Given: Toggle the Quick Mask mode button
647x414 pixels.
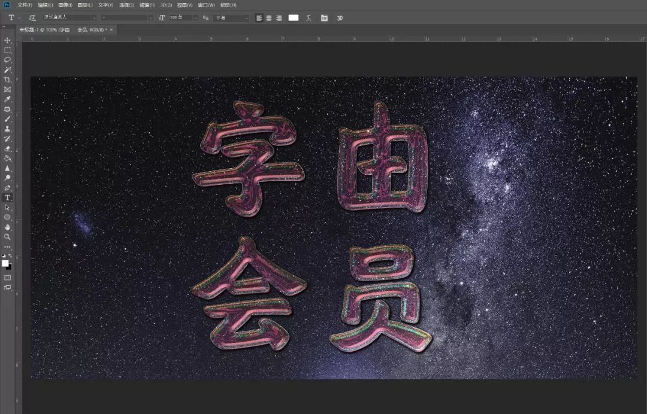Looking at the screenshot, I should pyautogui.click(x=7, y=278).
